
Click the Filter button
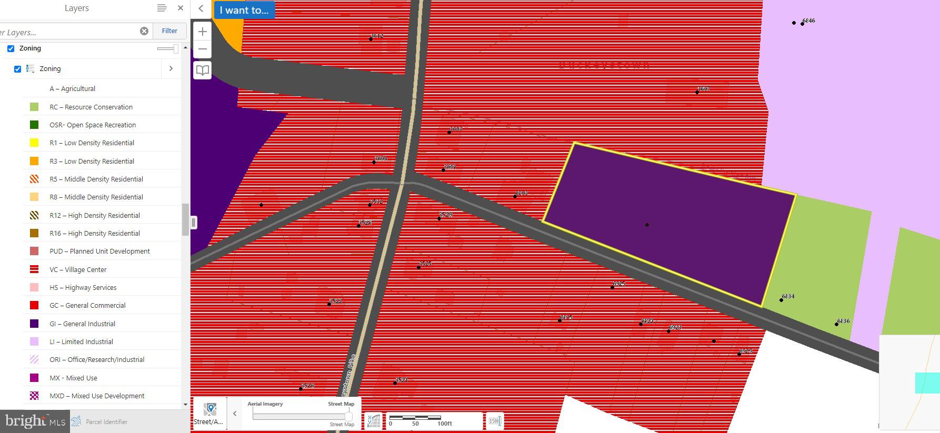[169, 31]
